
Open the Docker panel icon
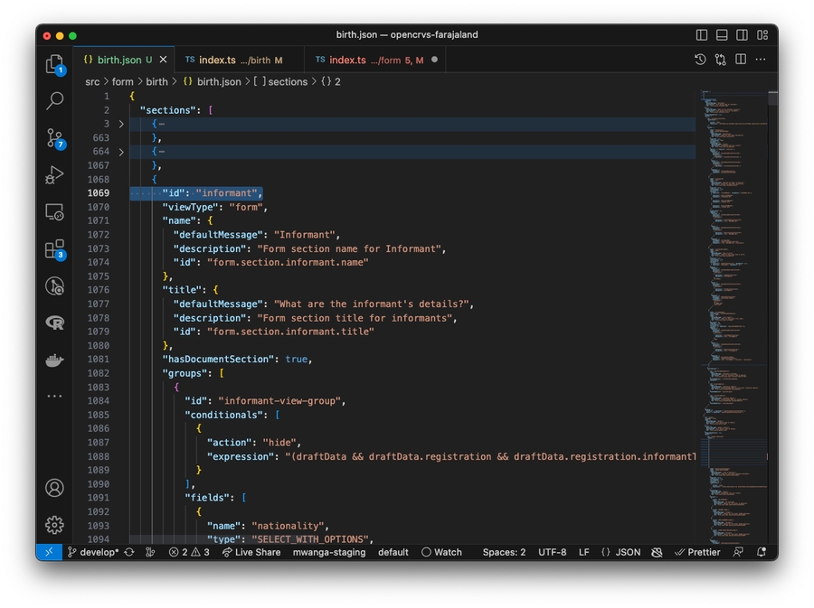54,360
